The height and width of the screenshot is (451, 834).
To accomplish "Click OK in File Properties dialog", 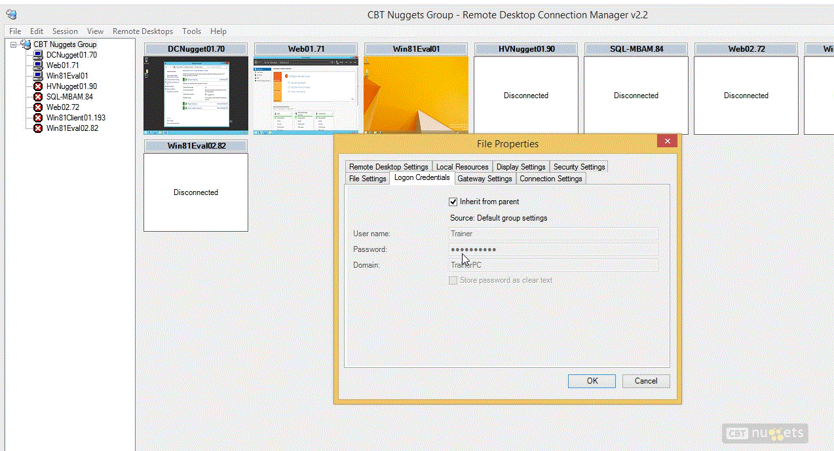I will point(592,381).
